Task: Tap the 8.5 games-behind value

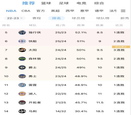Action: coord(100,32)
